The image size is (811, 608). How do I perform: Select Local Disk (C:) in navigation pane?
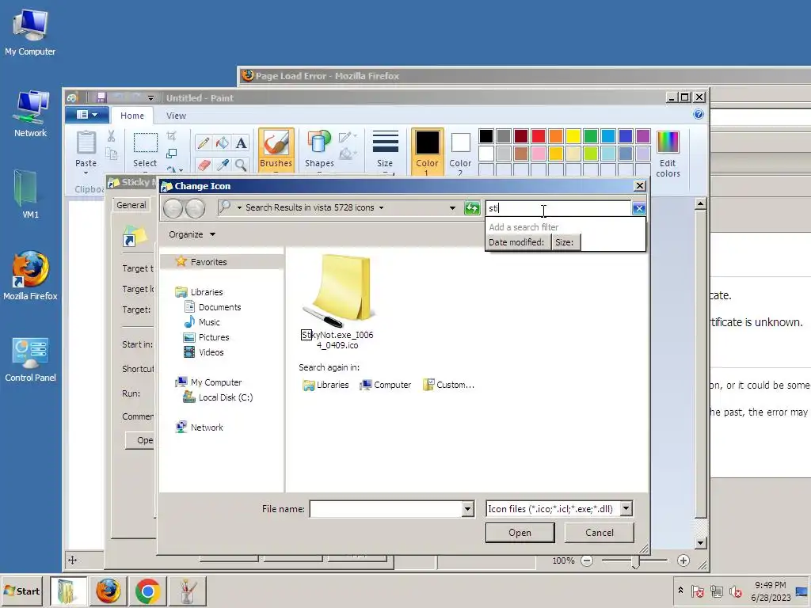pyautogui.click(x=218, y=397)
